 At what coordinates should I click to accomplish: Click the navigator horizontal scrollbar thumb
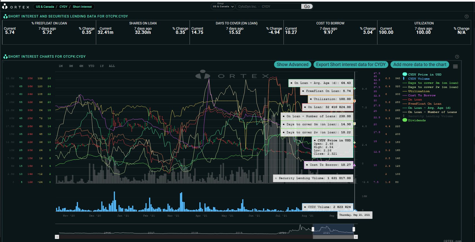[x=333, y=237]
